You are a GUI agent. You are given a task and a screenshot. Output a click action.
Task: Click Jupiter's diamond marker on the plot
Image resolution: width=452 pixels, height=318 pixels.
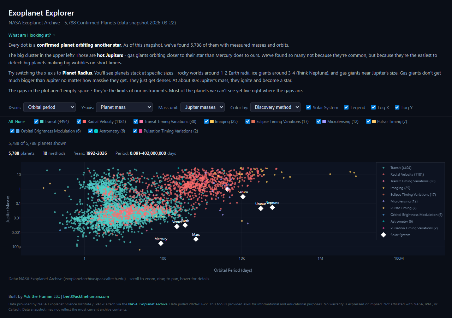pyautogui.click(x=227, y=188)
